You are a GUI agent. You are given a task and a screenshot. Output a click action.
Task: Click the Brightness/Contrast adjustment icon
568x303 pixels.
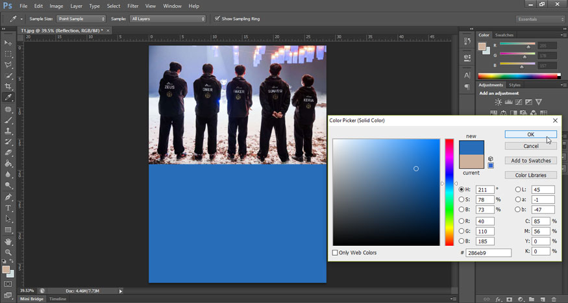pyautogui.click(x=498, y=102)
